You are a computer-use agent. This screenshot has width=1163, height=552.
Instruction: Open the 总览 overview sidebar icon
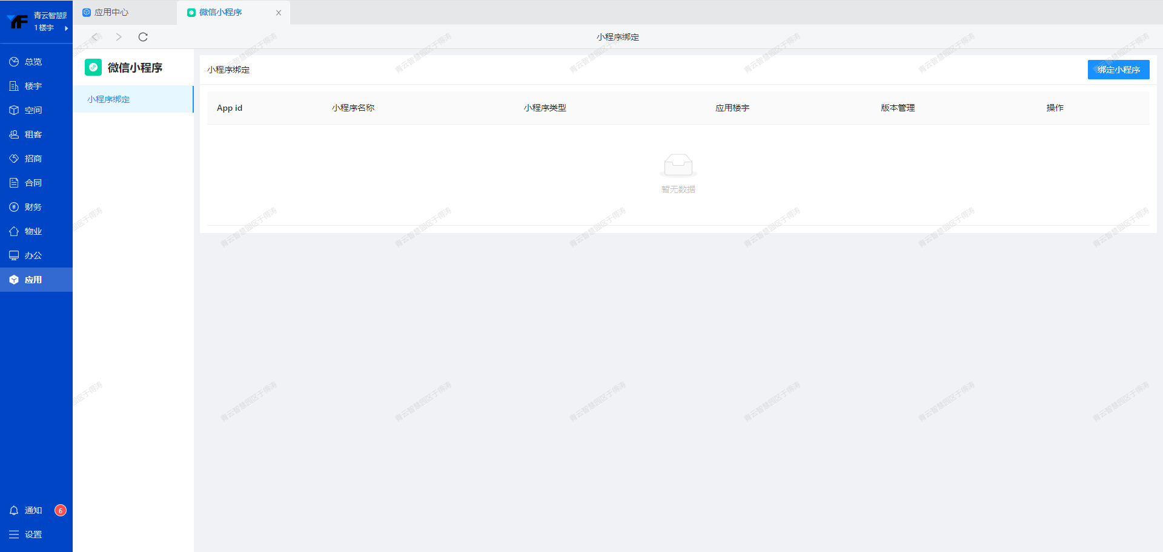click(14, 62)
